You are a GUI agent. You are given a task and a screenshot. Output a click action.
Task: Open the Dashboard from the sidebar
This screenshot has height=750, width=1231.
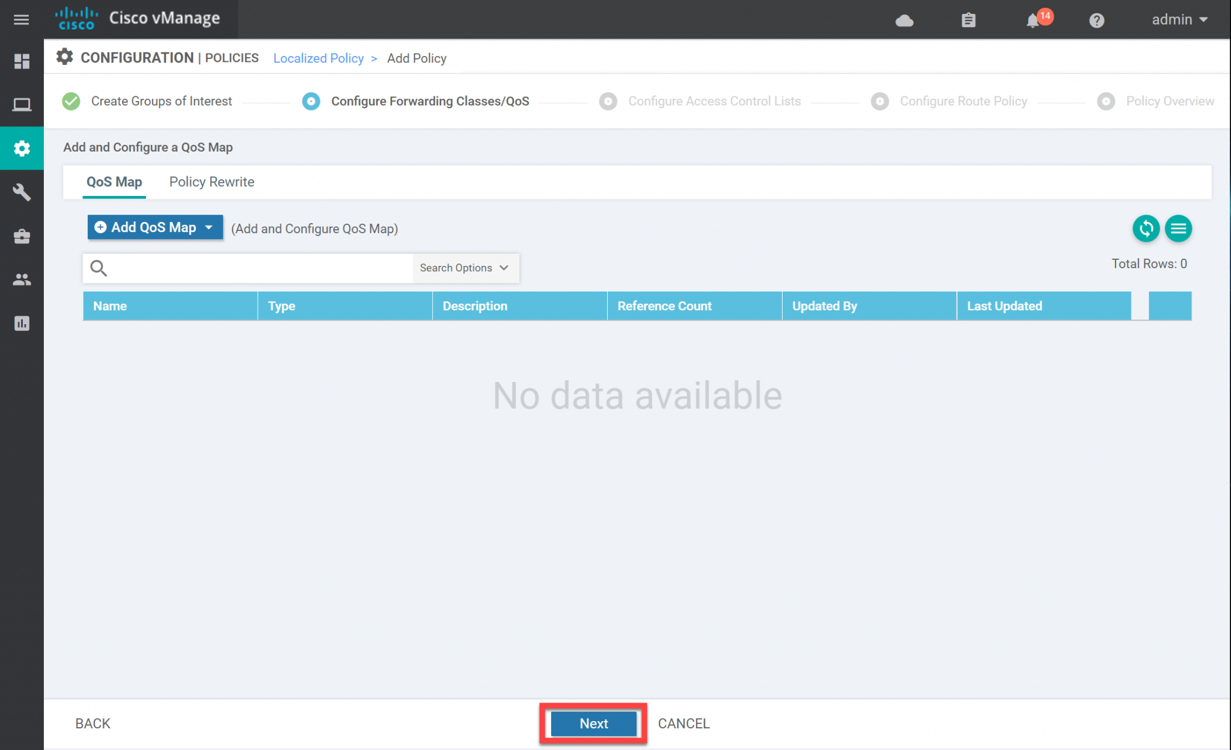click(x=22, y=61)
